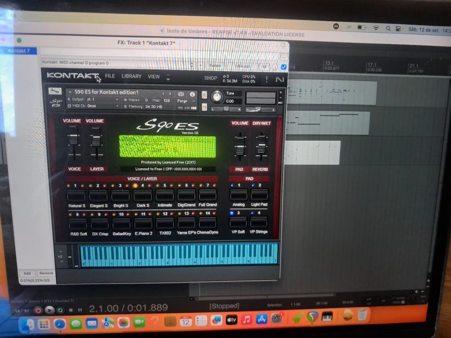Screen dimensions: 451x338
Task: Open the Kontakt VIEW menu
Action: [154, 76]
